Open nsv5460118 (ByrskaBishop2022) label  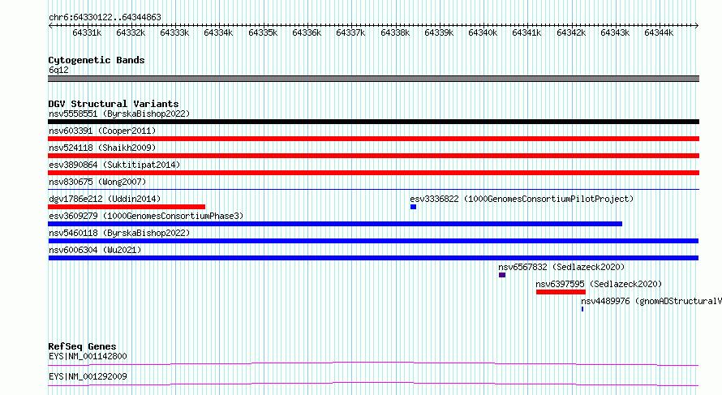tap(119, 233)
